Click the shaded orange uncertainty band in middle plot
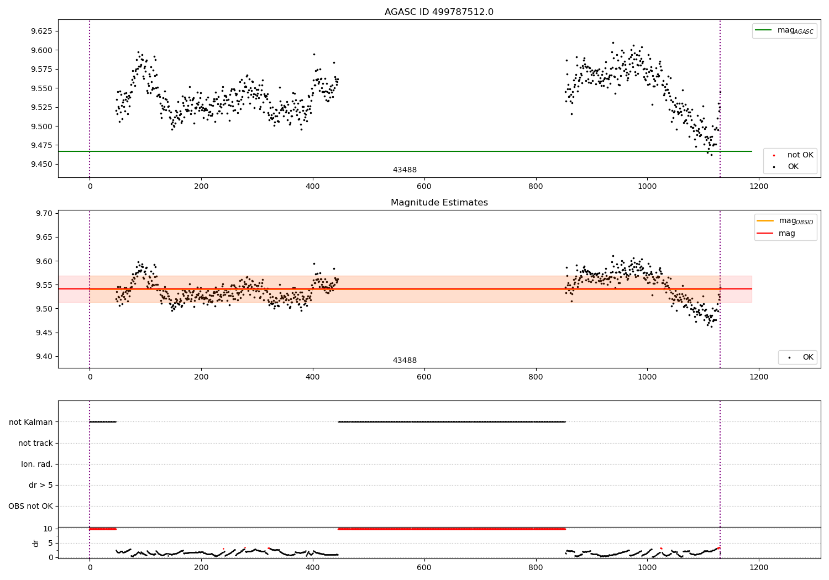Screen dimensions: 829x580 tap(405, 289)
